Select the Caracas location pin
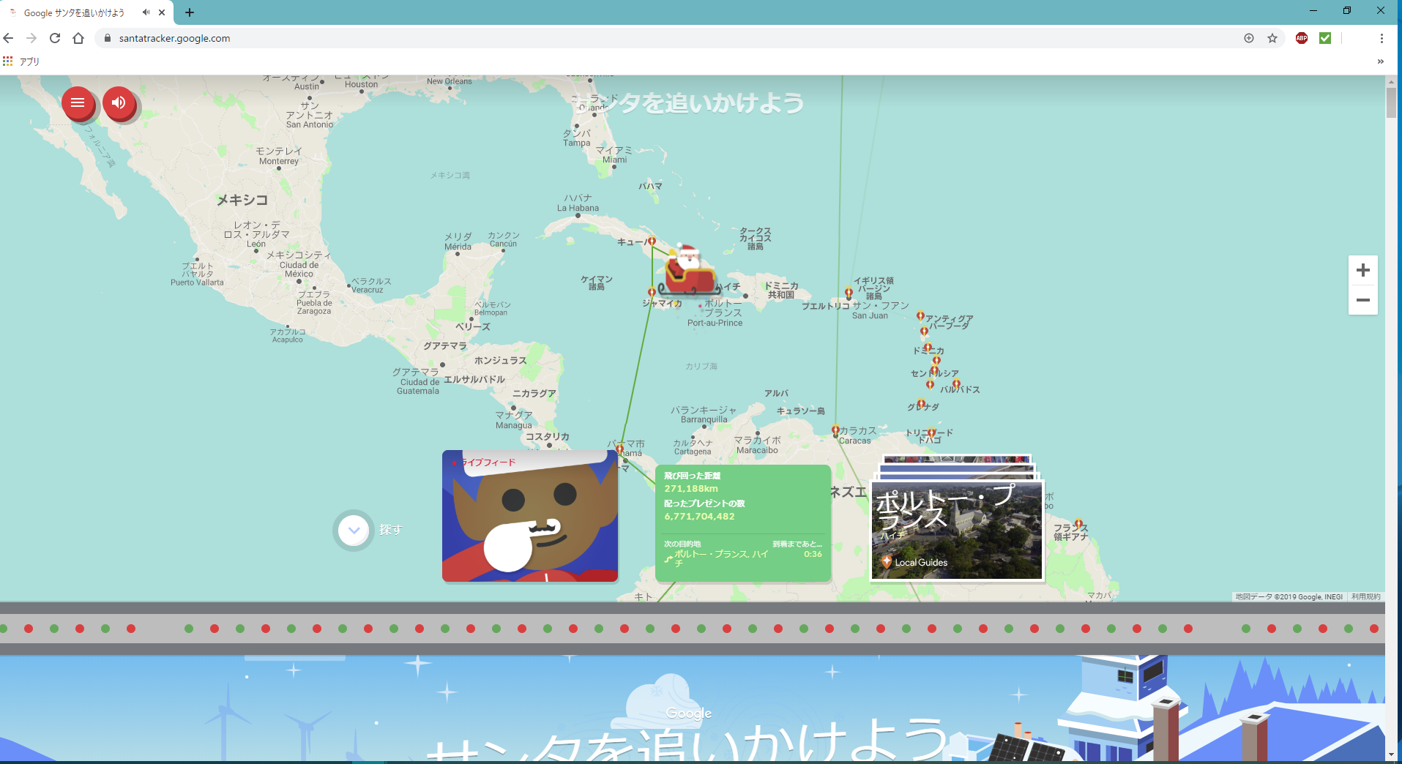The image size is (1402, 764). tap(835, 430)
